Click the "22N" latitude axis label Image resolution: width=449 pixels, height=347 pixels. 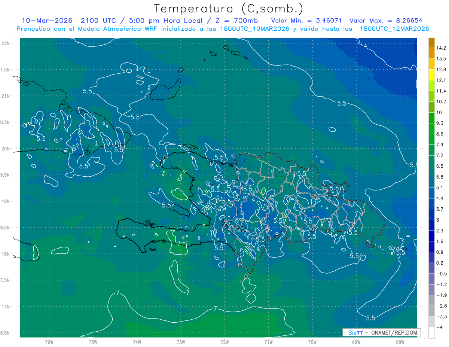pos(6,43)
